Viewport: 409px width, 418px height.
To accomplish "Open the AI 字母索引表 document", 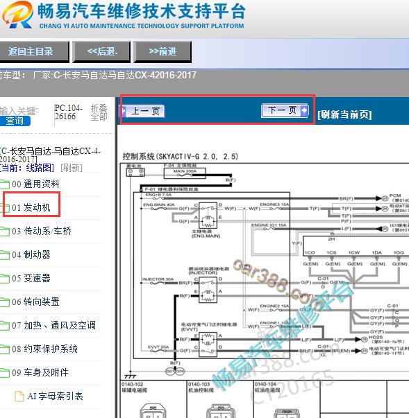I will pyautogui.click(x=55, y=396).
